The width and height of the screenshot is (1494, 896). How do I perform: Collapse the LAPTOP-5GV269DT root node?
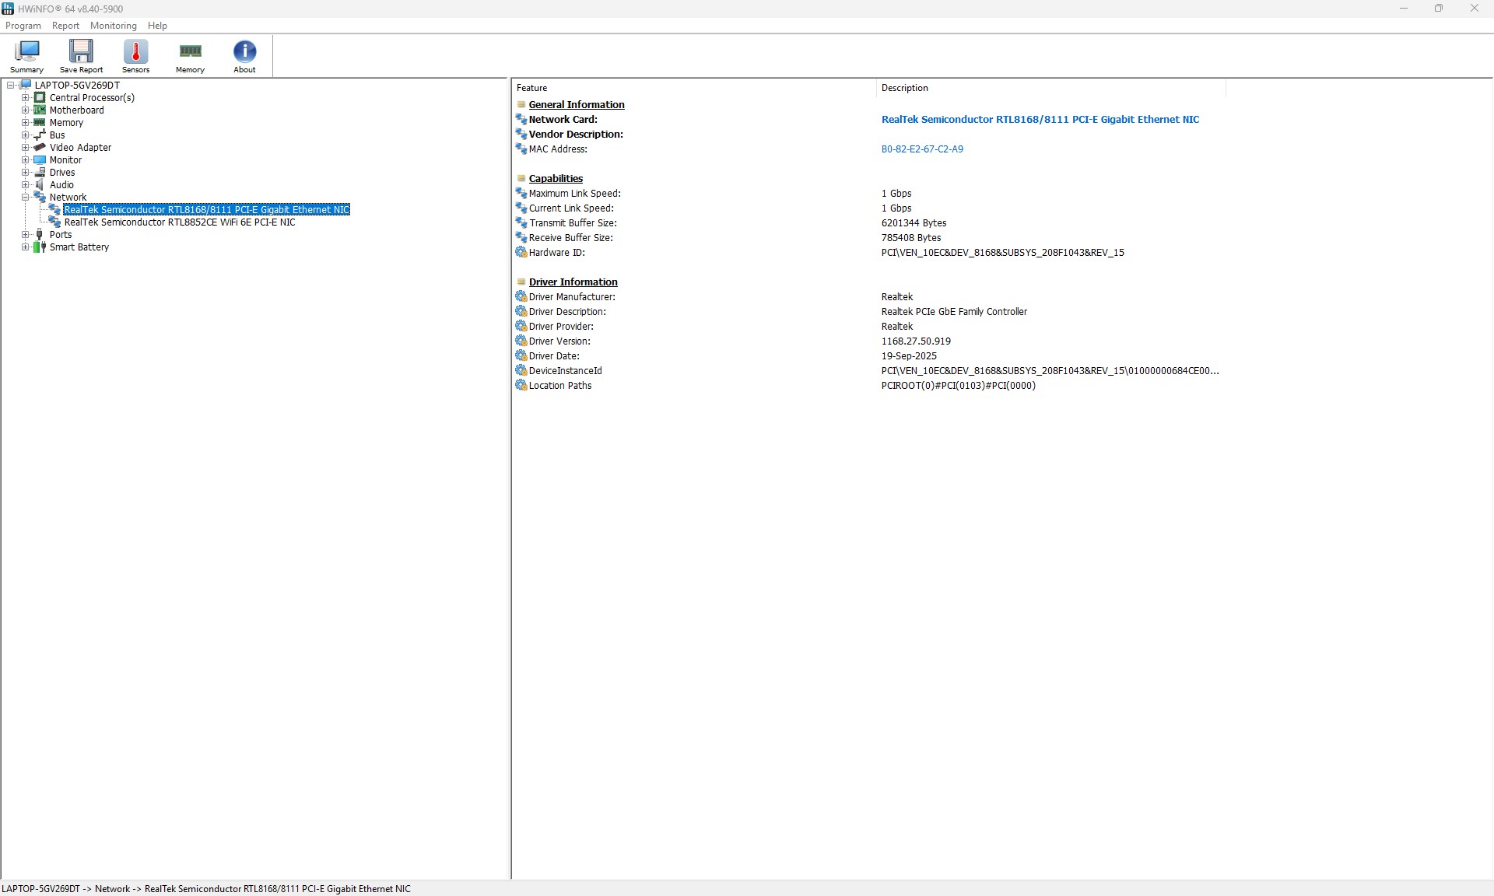(11, 86)
